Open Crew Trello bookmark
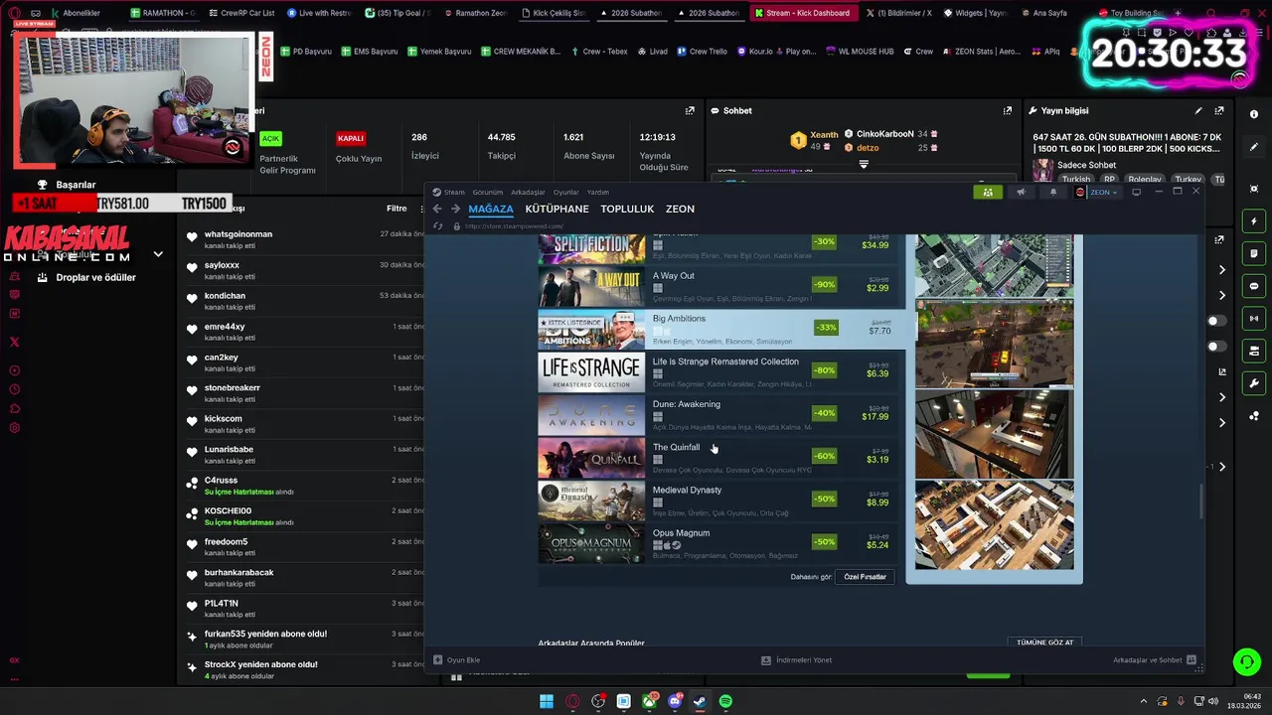Viewport: 1272px width, 715px height. coord(702,51)
